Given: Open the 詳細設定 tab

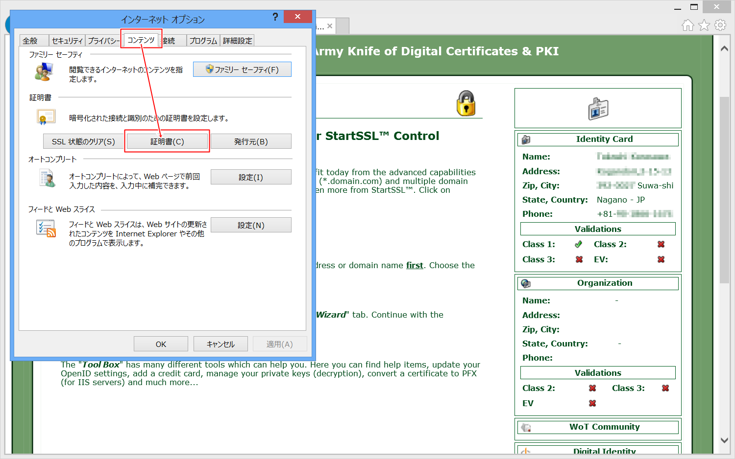Looking at the screenshot, I should (x=238, y=41).
